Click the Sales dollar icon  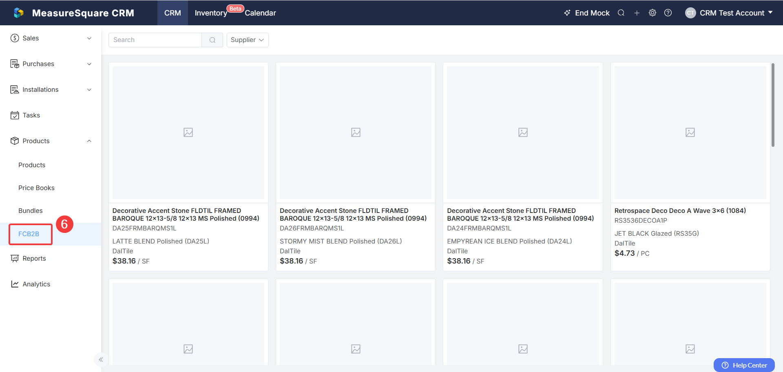point(15,38)
